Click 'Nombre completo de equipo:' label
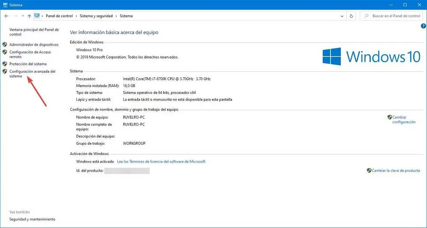Viewport: 427px width, 228px height. coord(94,127)
